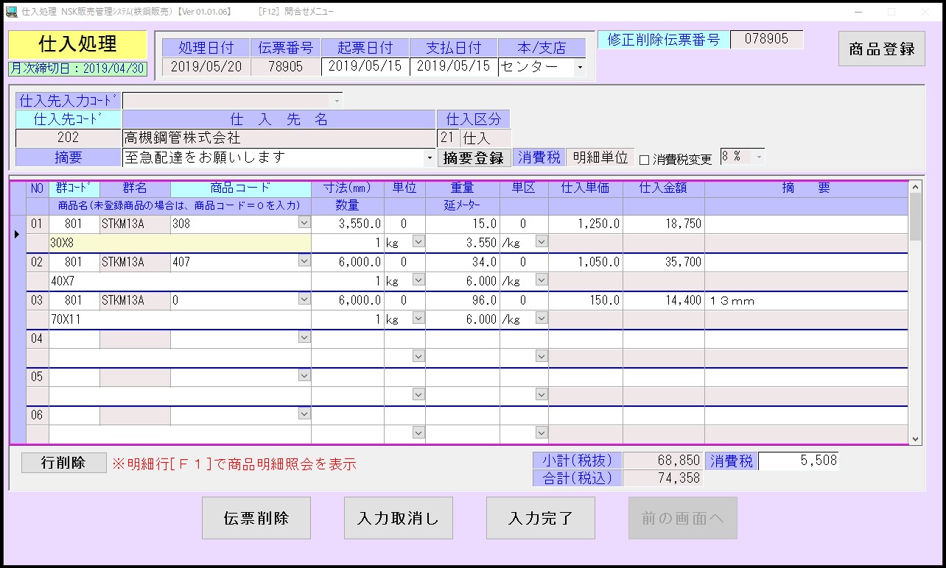946x568 pixels.
Task: Click row 02 group code 801
Action: pyautogui.click(x=74, y=262)
